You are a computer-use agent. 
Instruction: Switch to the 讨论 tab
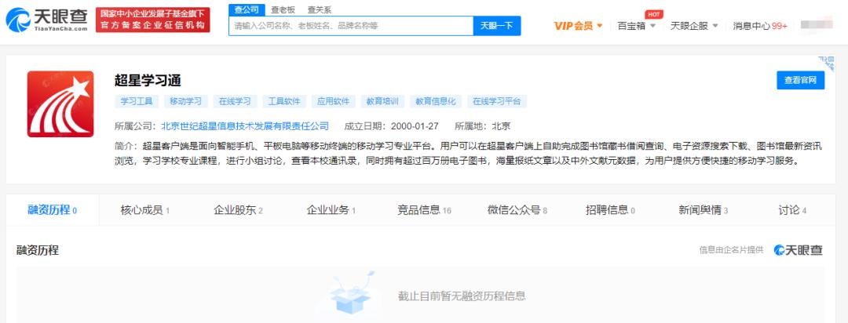coord(792,210)
